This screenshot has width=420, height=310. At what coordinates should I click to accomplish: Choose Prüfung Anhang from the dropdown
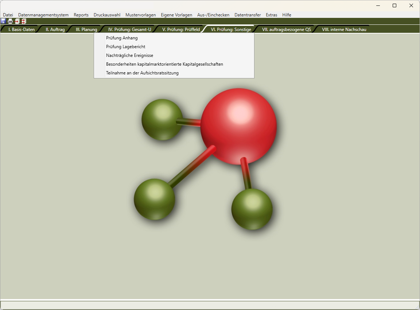122,38
